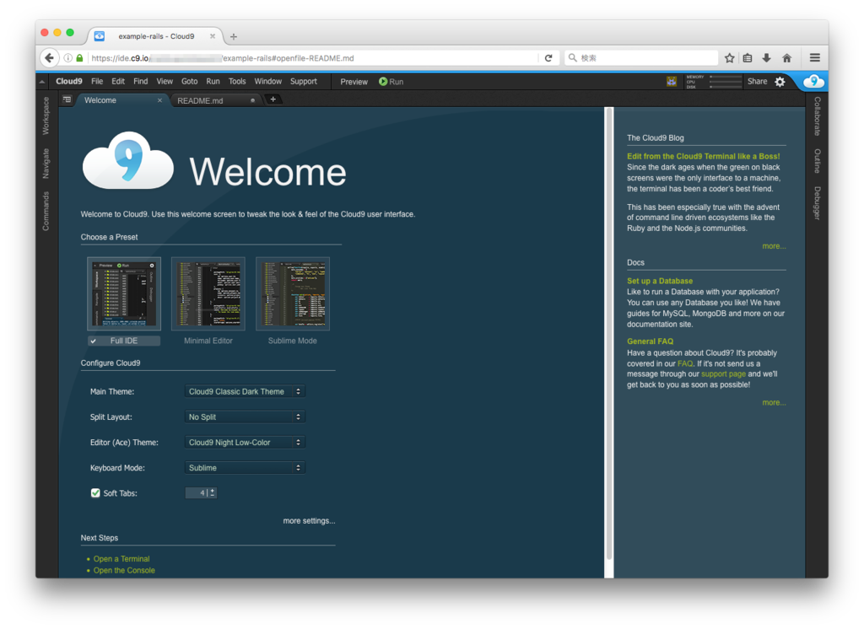Select the Full IDE preset checkmark

[94, 341]
